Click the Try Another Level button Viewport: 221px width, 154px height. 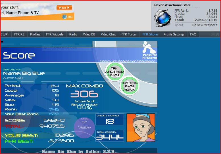point(114,72)
